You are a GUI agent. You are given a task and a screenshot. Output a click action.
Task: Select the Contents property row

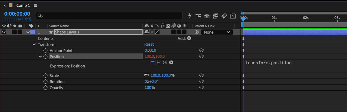(46, 38)
